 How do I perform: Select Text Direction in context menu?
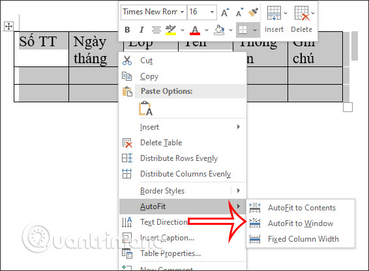(183, 222)
